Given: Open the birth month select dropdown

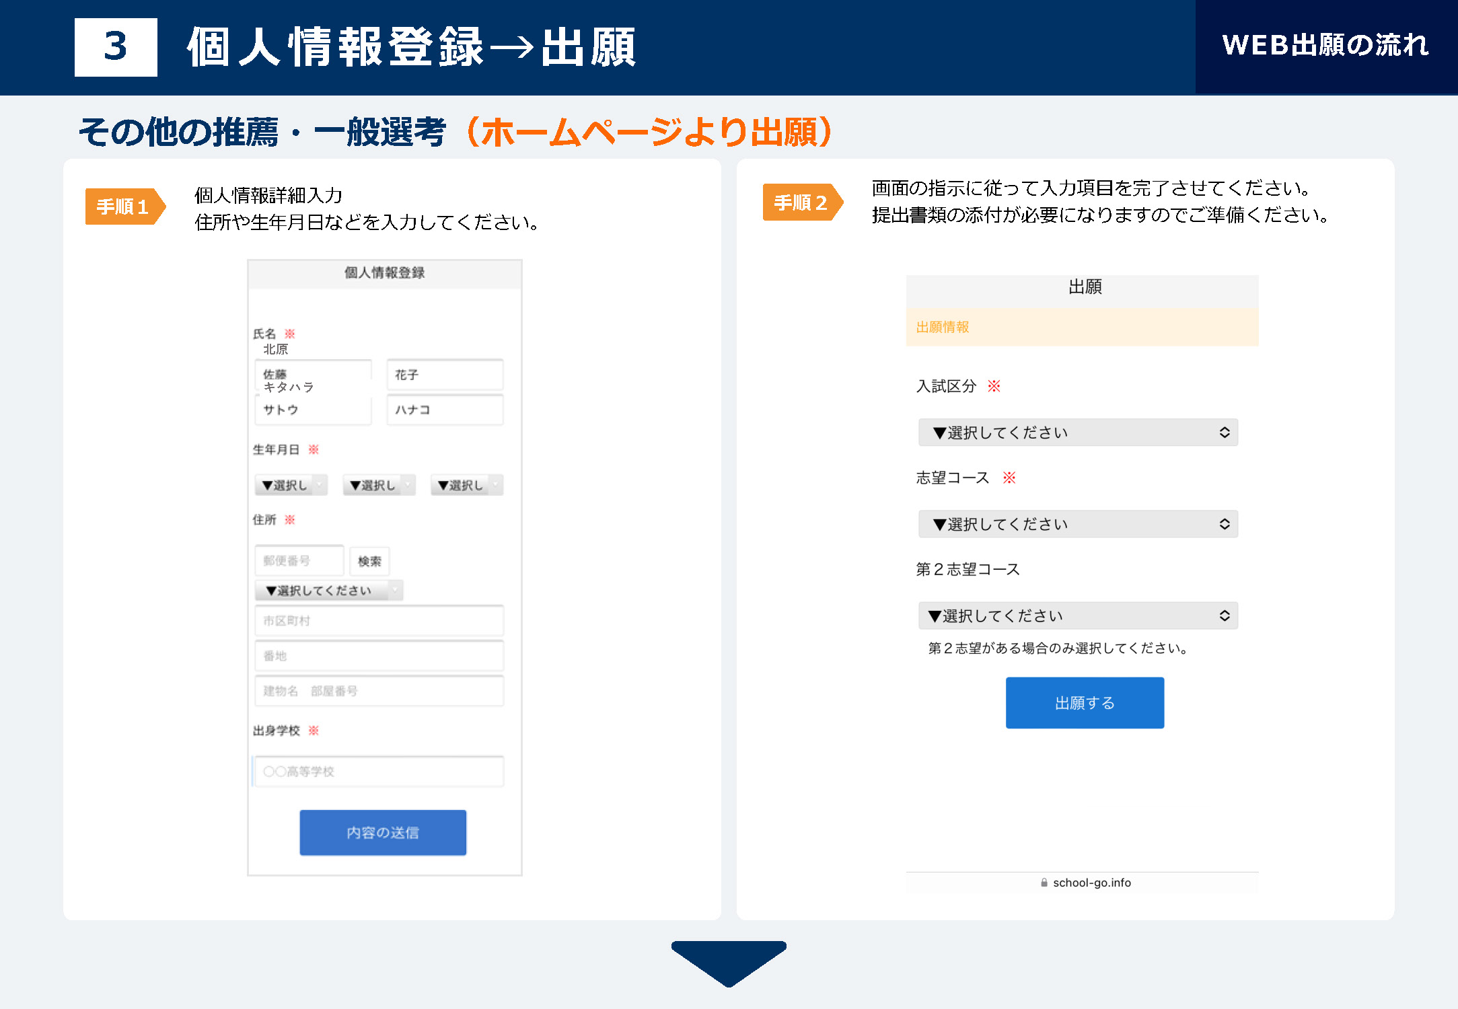Looking at the screenshot, I should click(x=379, y=485).
